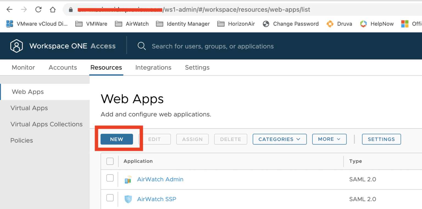Image resolution: width=422 pixels, height=209 pixels.
Task: Click the AirWatch Admin application icon
Action: point(128,179)
